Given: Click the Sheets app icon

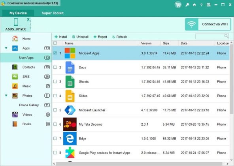Looking at the screenshot, I should tap(70, 82).
